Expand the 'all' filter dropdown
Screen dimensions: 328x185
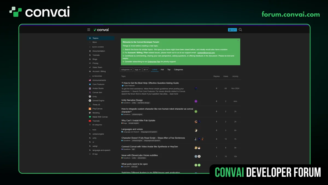pyautogui.click(x=146, y=70)
